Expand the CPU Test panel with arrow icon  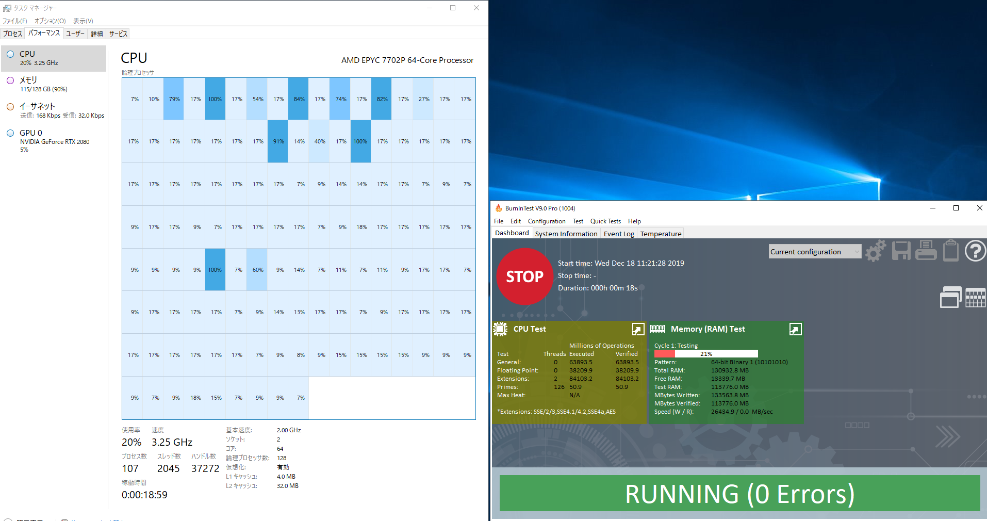click(638, 329)
